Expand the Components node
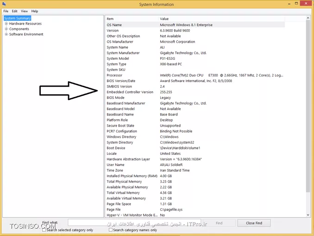The image size is (314, 236). (6, 29)
